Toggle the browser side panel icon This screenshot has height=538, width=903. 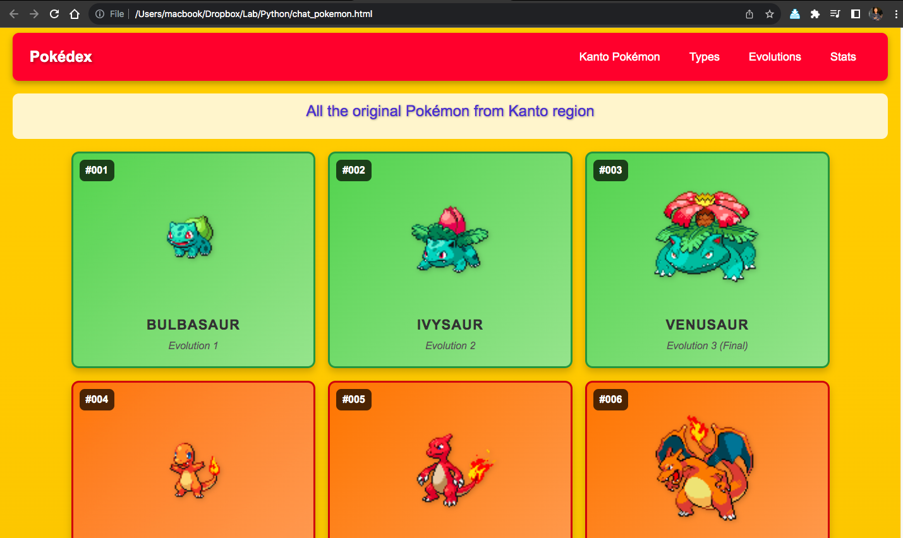click(x=856, y=14)
